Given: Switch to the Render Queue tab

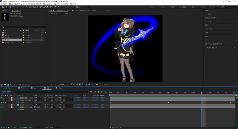Looking at the screenshot, I should tap(7, 88).
